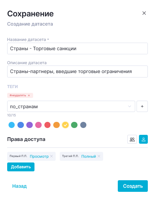Select the single user access icon
This screenshot has height=199, width=155.
coord(143,139)
